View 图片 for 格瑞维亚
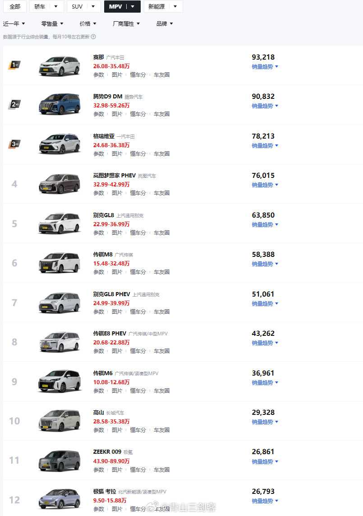Screen dimensions: 363x516 tap(117, 154)
